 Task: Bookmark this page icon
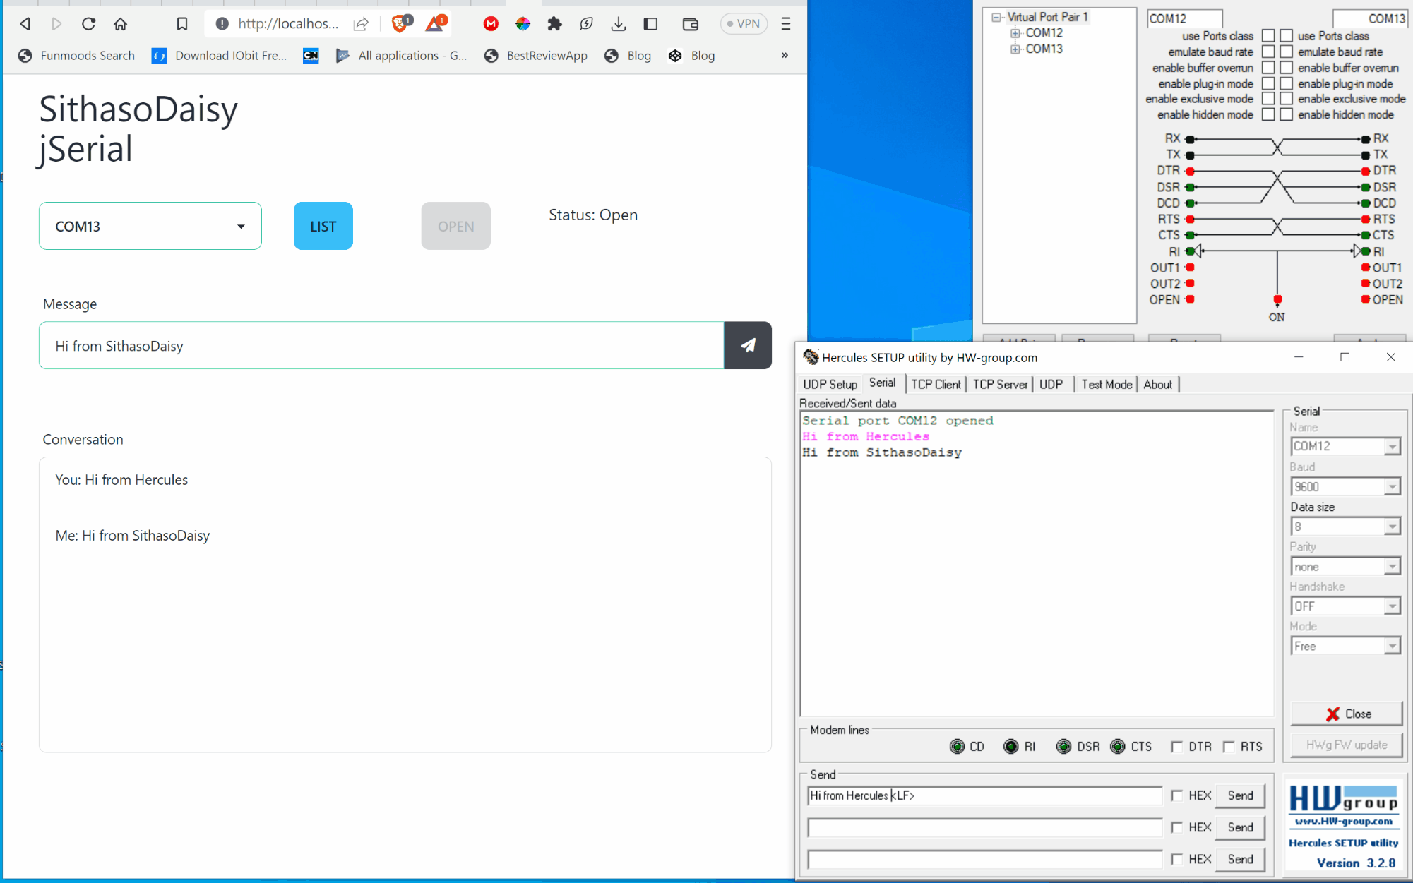pyautogui.click(x=181, y=24)
